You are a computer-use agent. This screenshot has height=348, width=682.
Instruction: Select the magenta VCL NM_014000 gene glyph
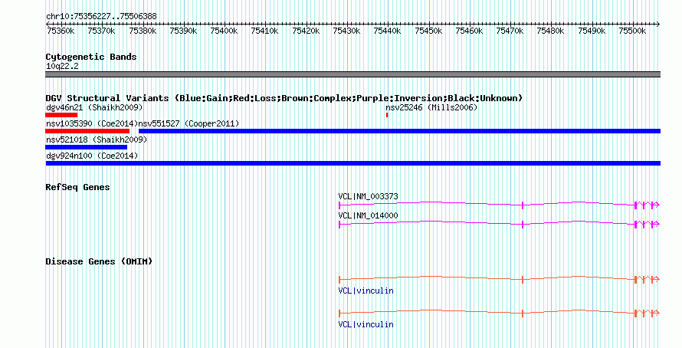pos(500,224)
